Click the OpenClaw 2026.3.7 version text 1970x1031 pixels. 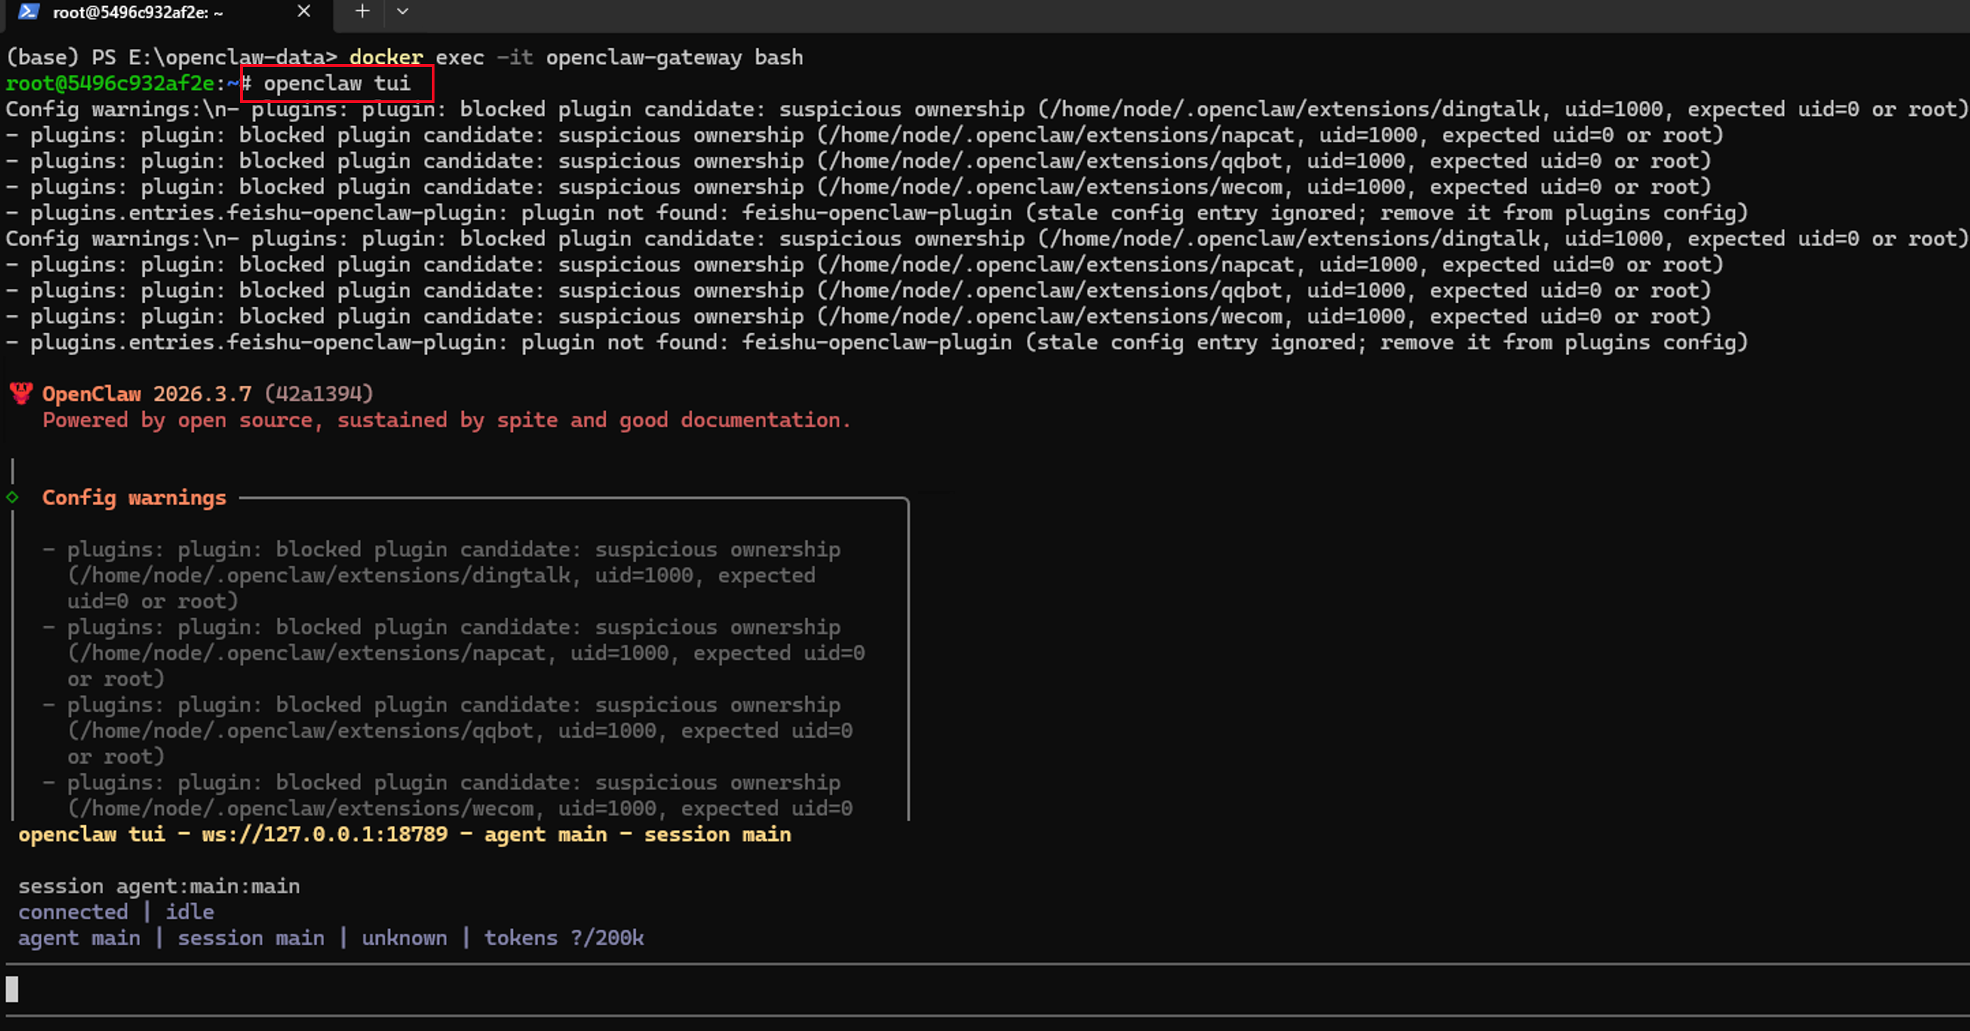[x=145, y=393]
